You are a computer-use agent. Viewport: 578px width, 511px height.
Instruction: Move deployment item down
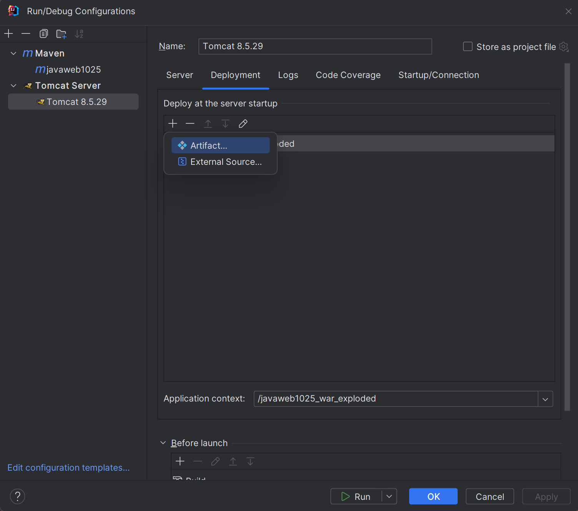(x=225, y=123)
